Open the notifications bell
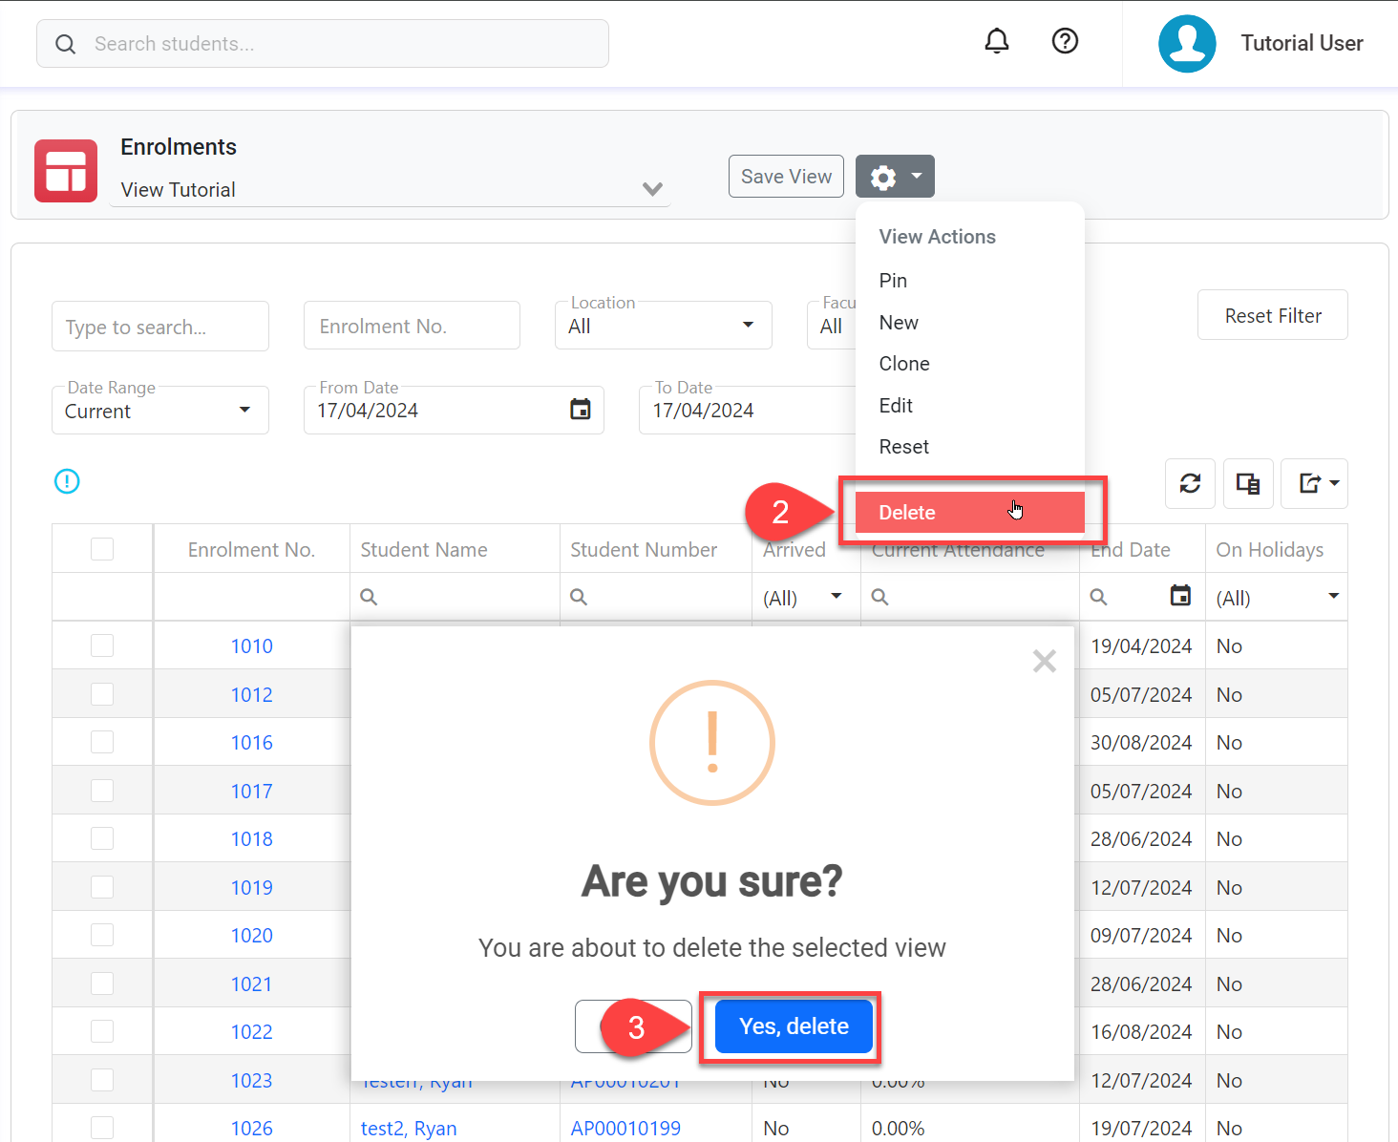 (997, 41)
